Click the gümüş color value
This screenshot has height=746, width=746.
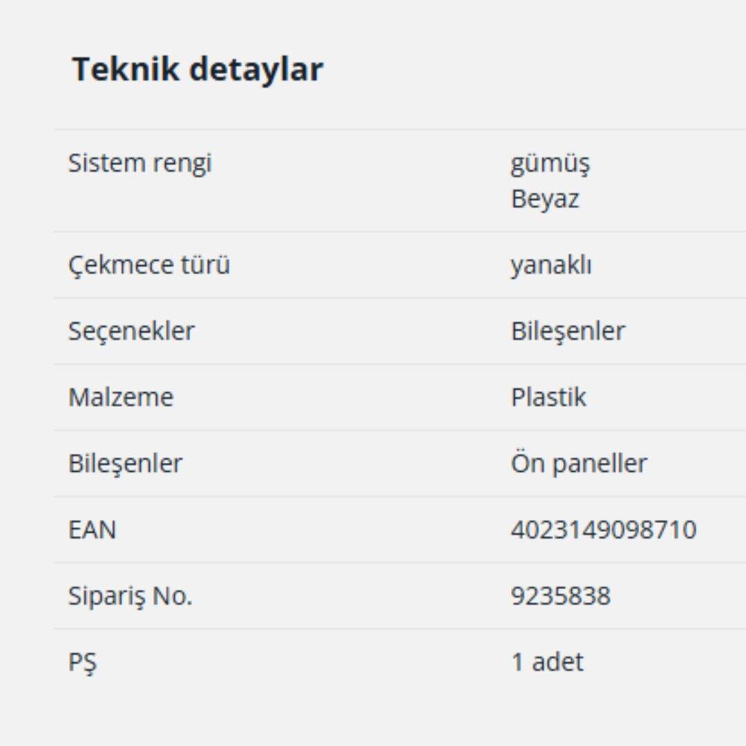550,165
